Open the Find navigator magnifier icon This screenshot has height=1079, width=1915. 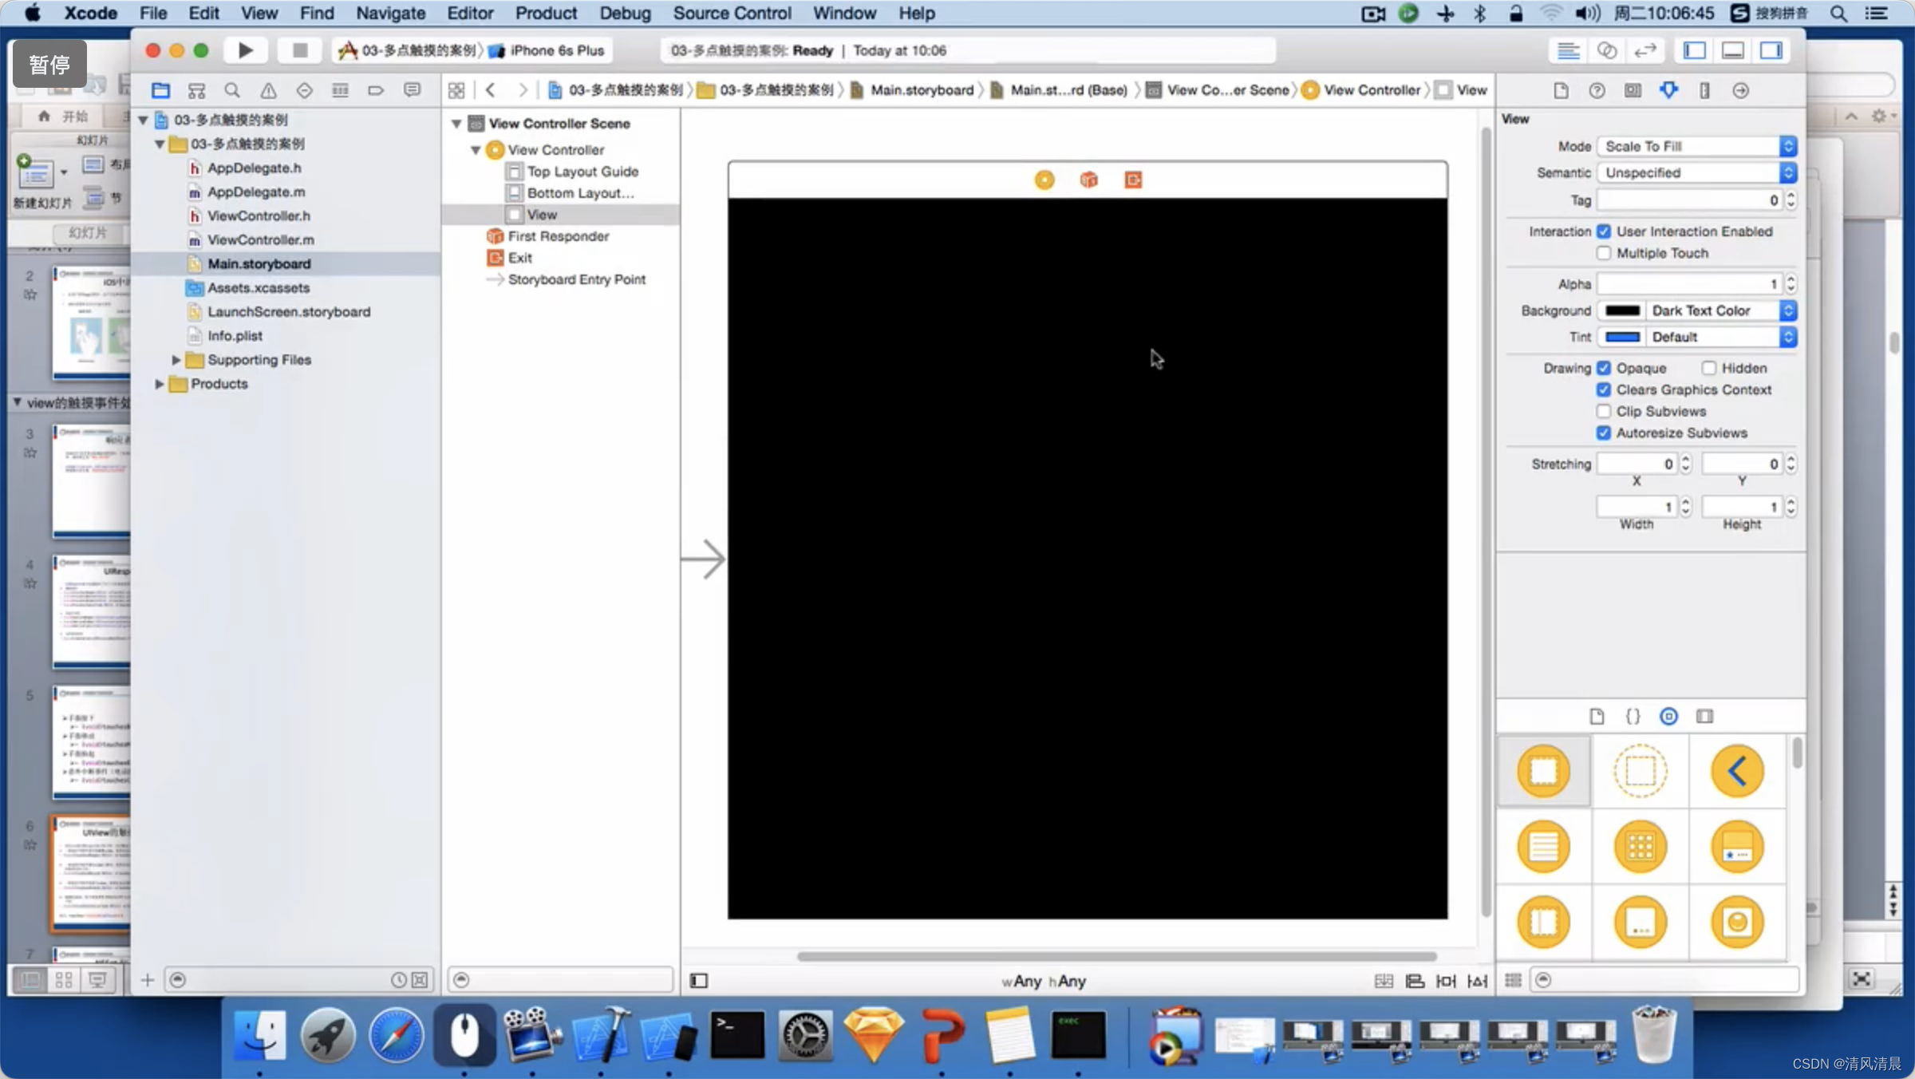[232, 90]
